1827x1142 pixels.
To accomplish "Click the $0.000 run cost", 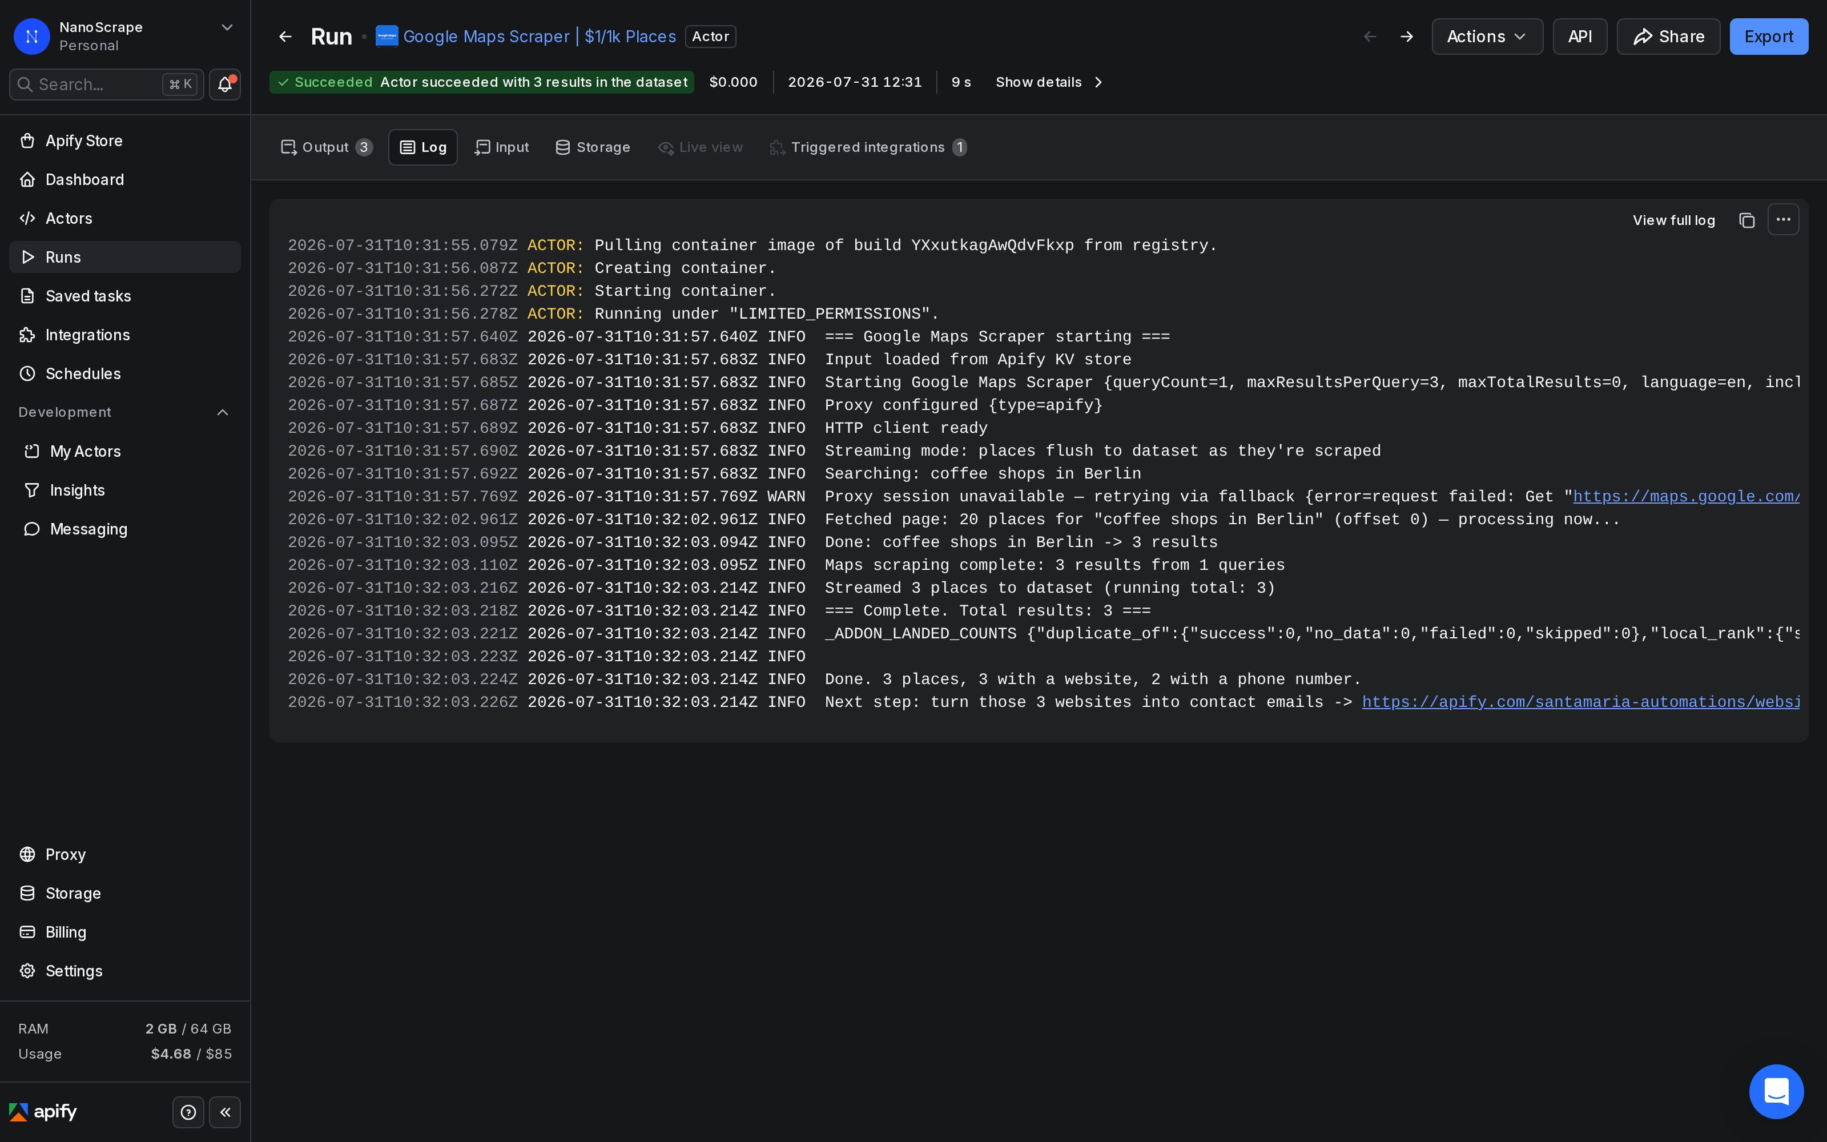I will click(733, 82).
